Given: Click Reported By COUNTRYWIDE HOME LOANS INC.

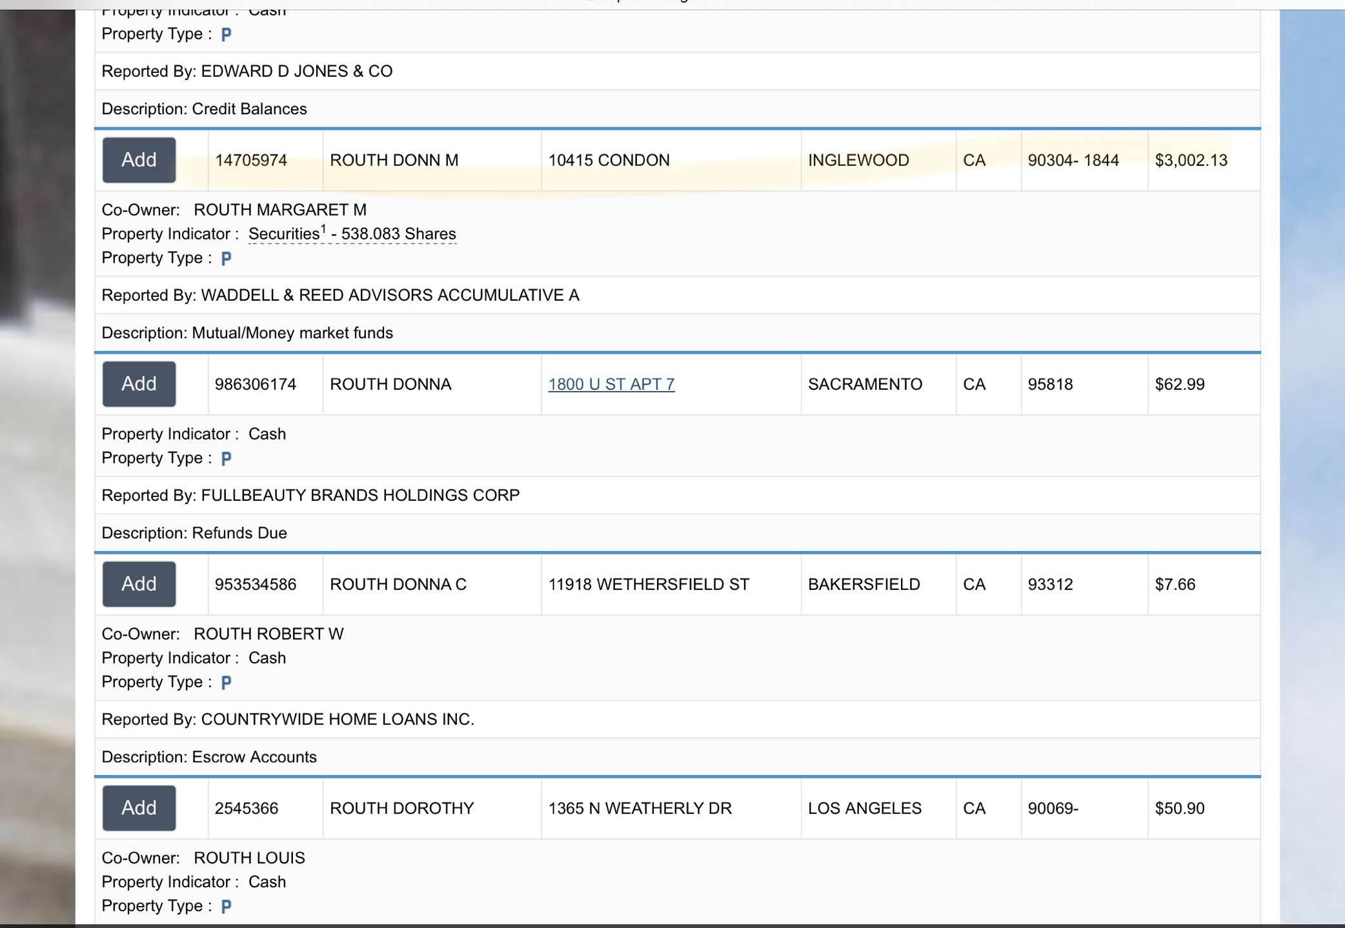Looking at the screenshot, I should (288, 719).
